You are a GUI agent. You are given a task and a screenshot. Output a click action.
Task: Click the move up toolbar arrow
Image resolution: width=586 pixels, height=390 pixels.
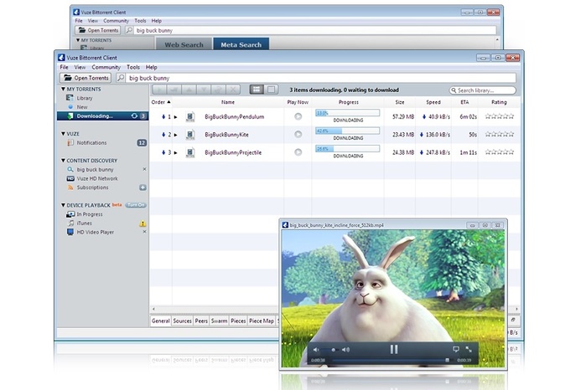(189, 90)
